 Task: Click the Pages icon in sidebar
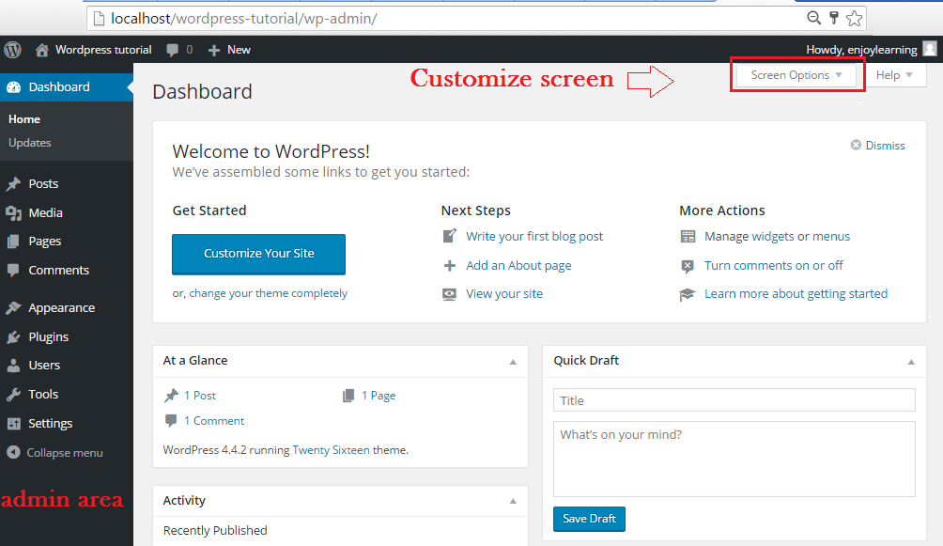pyautogui.click(x=13, y=242)
